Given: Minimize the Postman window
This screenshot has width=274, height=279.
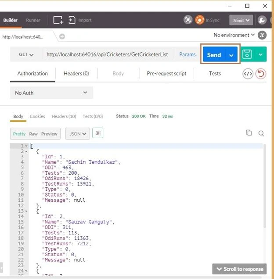Looking at the screenshot, I should click(x=230, y=6).
